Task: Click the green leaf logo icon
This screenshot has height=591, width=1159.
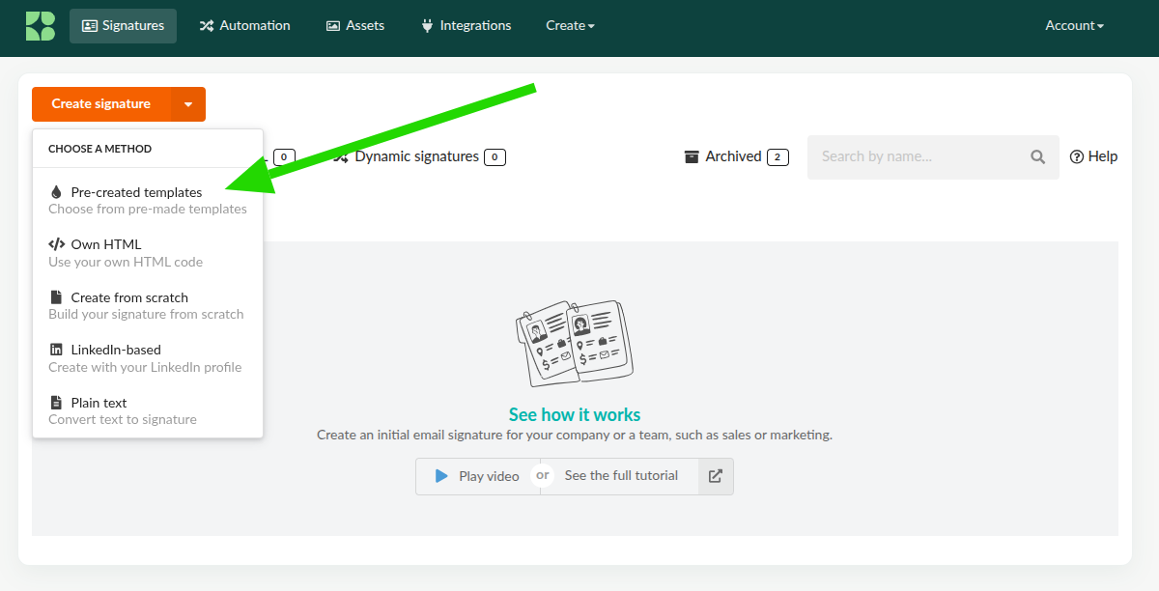Action: point(40,26)
